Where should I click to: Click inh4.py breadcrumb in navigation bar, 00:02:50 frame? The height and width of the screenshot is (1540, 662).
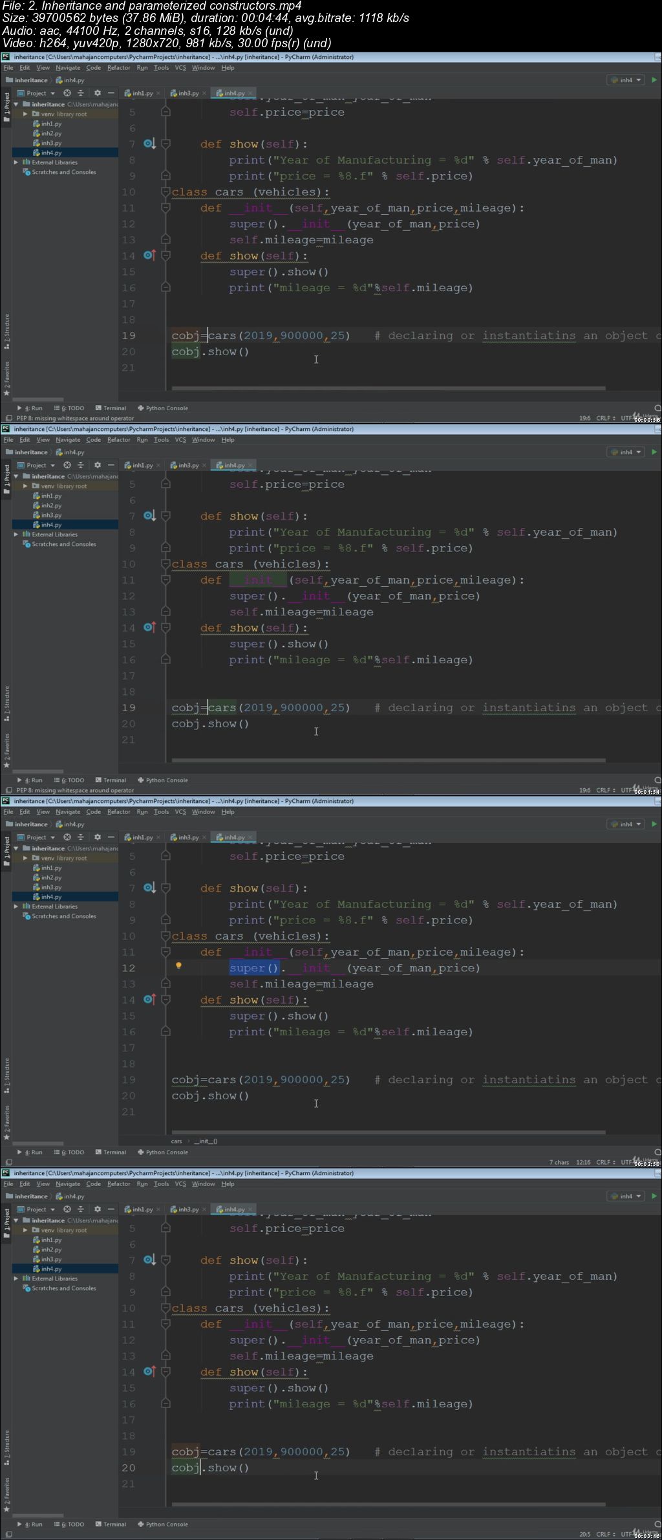pos(70,824)
